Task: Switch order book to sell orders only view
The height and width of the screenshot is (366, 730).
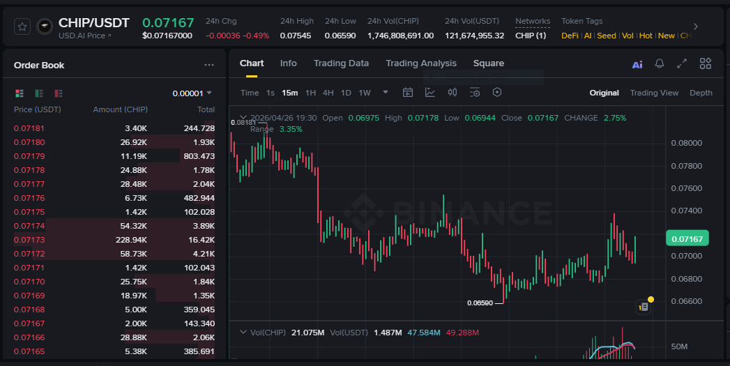Action: pos(58,93)
